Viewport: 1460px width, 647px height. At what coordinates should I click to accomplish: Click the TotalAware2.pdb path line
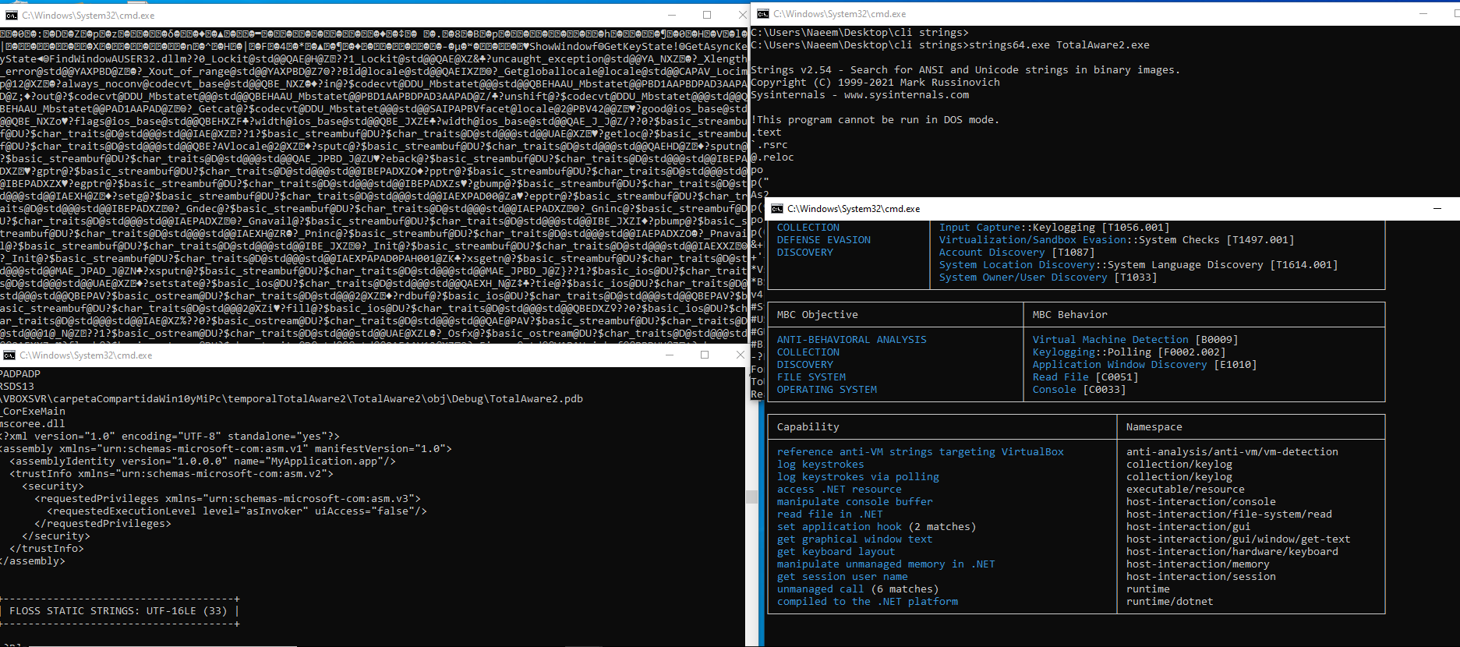point(292,399)
